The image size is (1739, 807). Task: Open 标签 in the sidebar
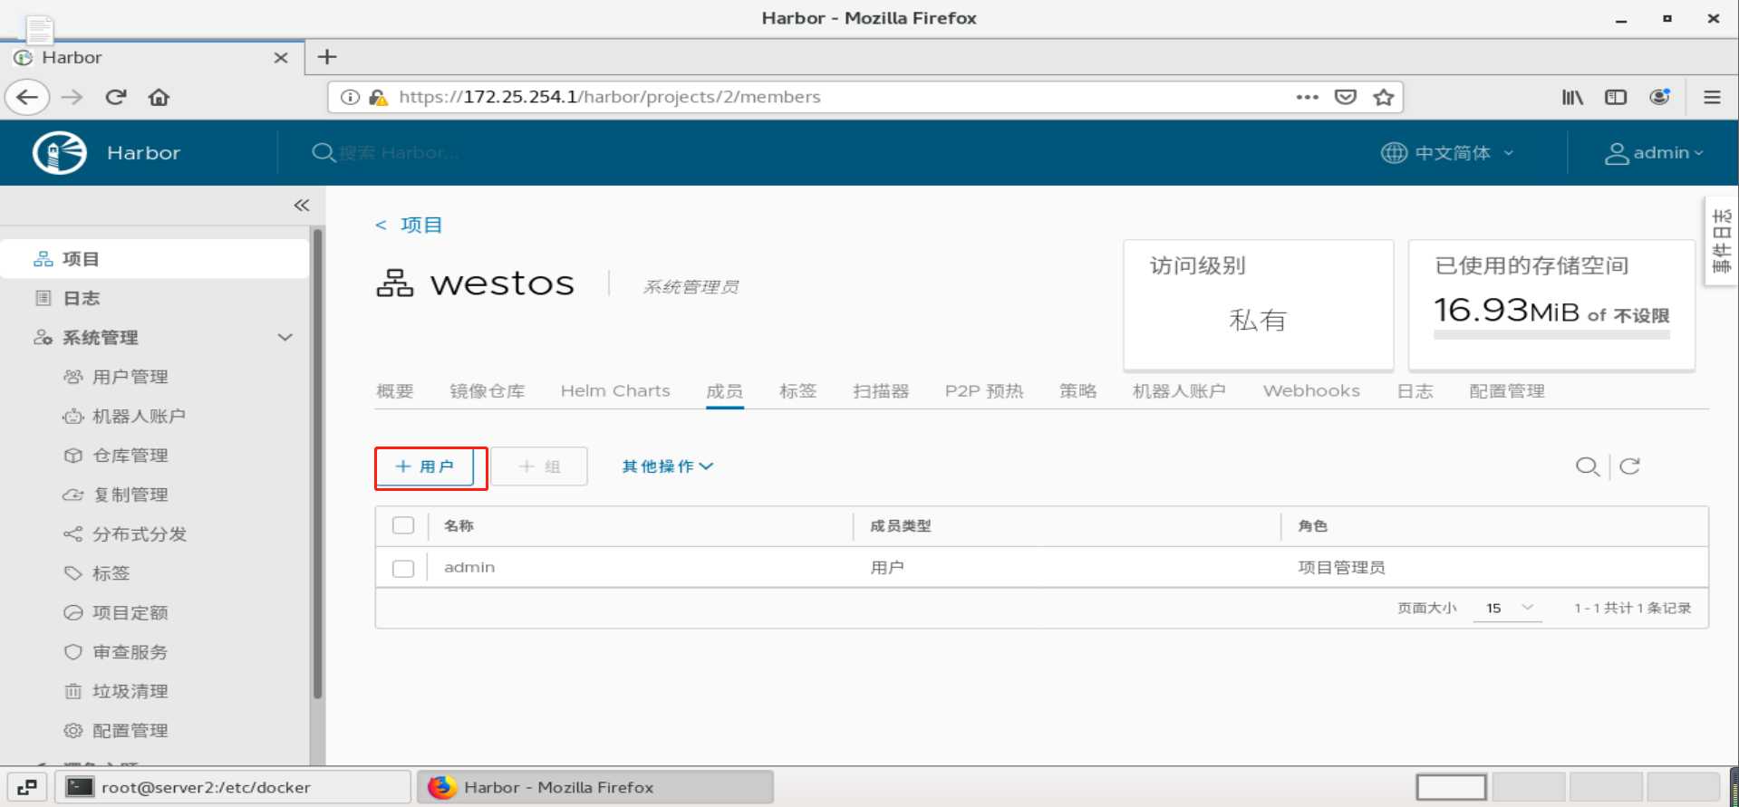click(111, 573)
